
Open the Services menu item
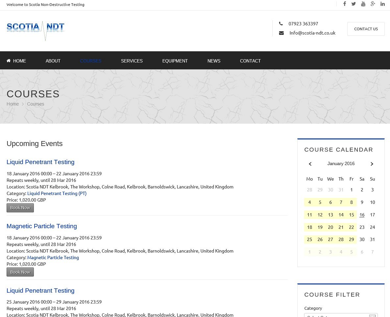[x=132, y=61]
